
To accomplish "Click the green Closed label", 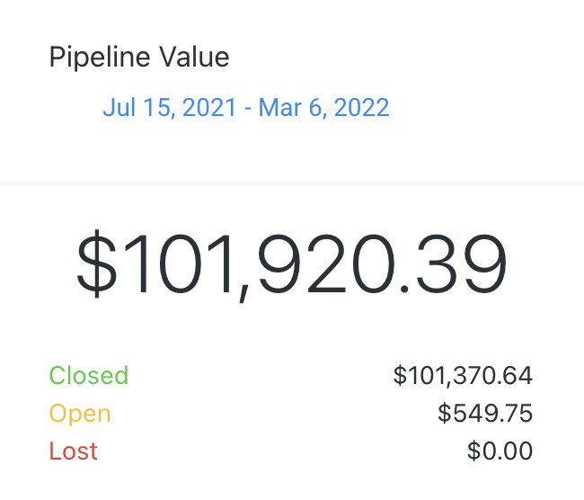I will (89, 375).
